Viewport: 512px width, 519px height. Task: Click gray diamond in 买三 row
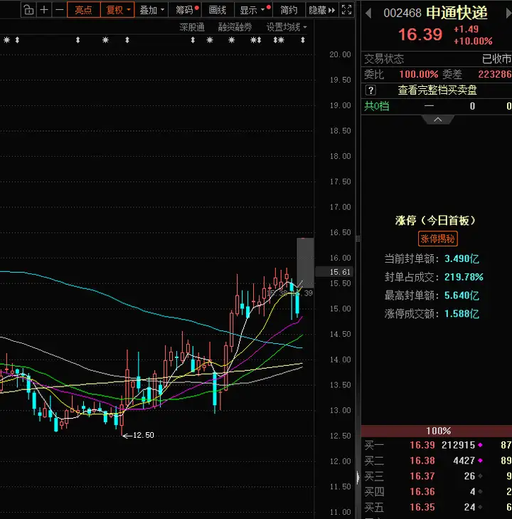(480, 476)
